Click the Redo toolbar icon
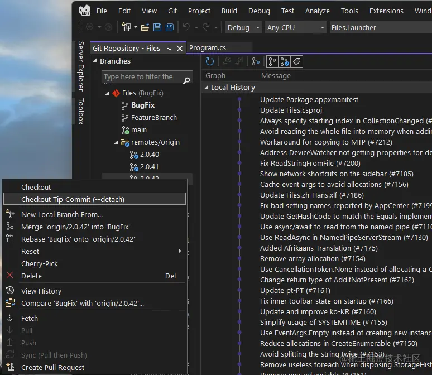 [x=206, y=27]
